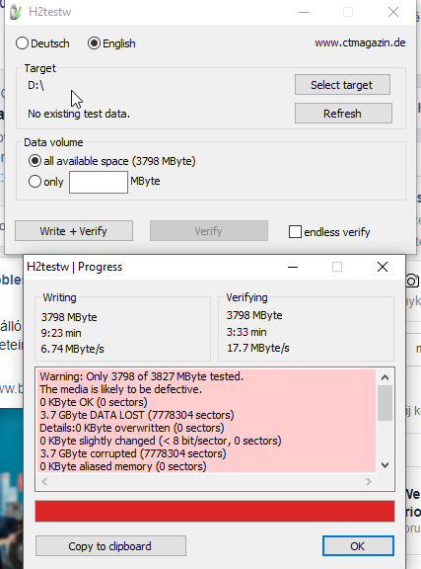The image size is (421, 569).
Task: Click the scroll down arrow in results log
Action: [x=386, y=465]
